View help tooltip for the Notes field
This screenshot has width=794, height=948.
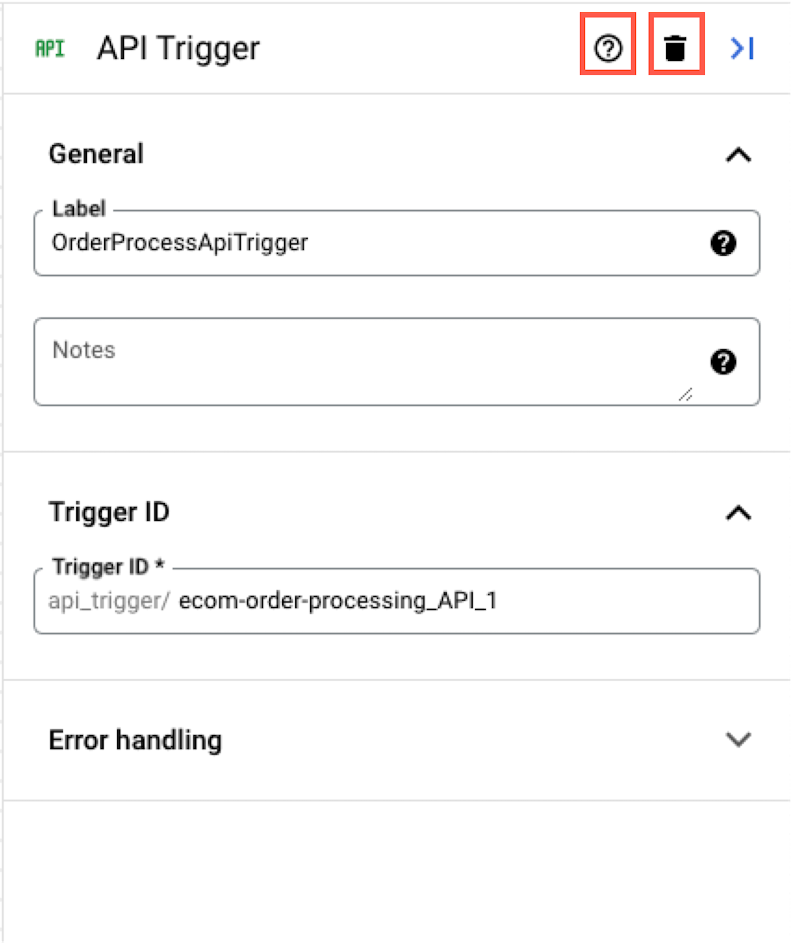point(723,362)
